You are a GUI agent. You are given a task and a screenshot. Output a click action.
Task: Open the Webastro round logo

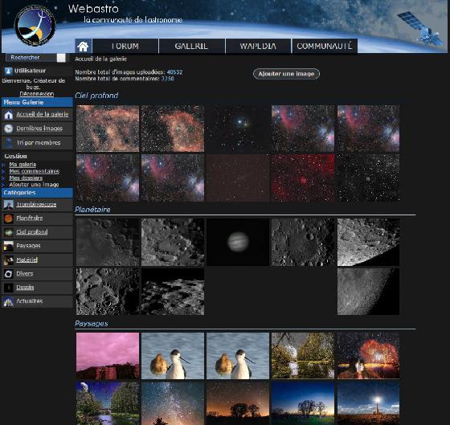click(x=35, y=26)
